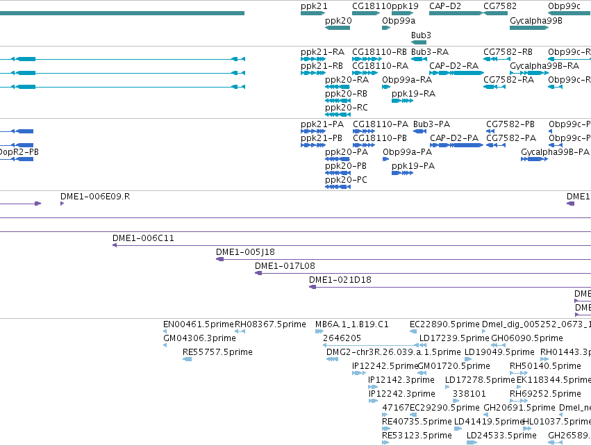
Task: Click the ppk20 gene glyph
Action: click(338, 28)
